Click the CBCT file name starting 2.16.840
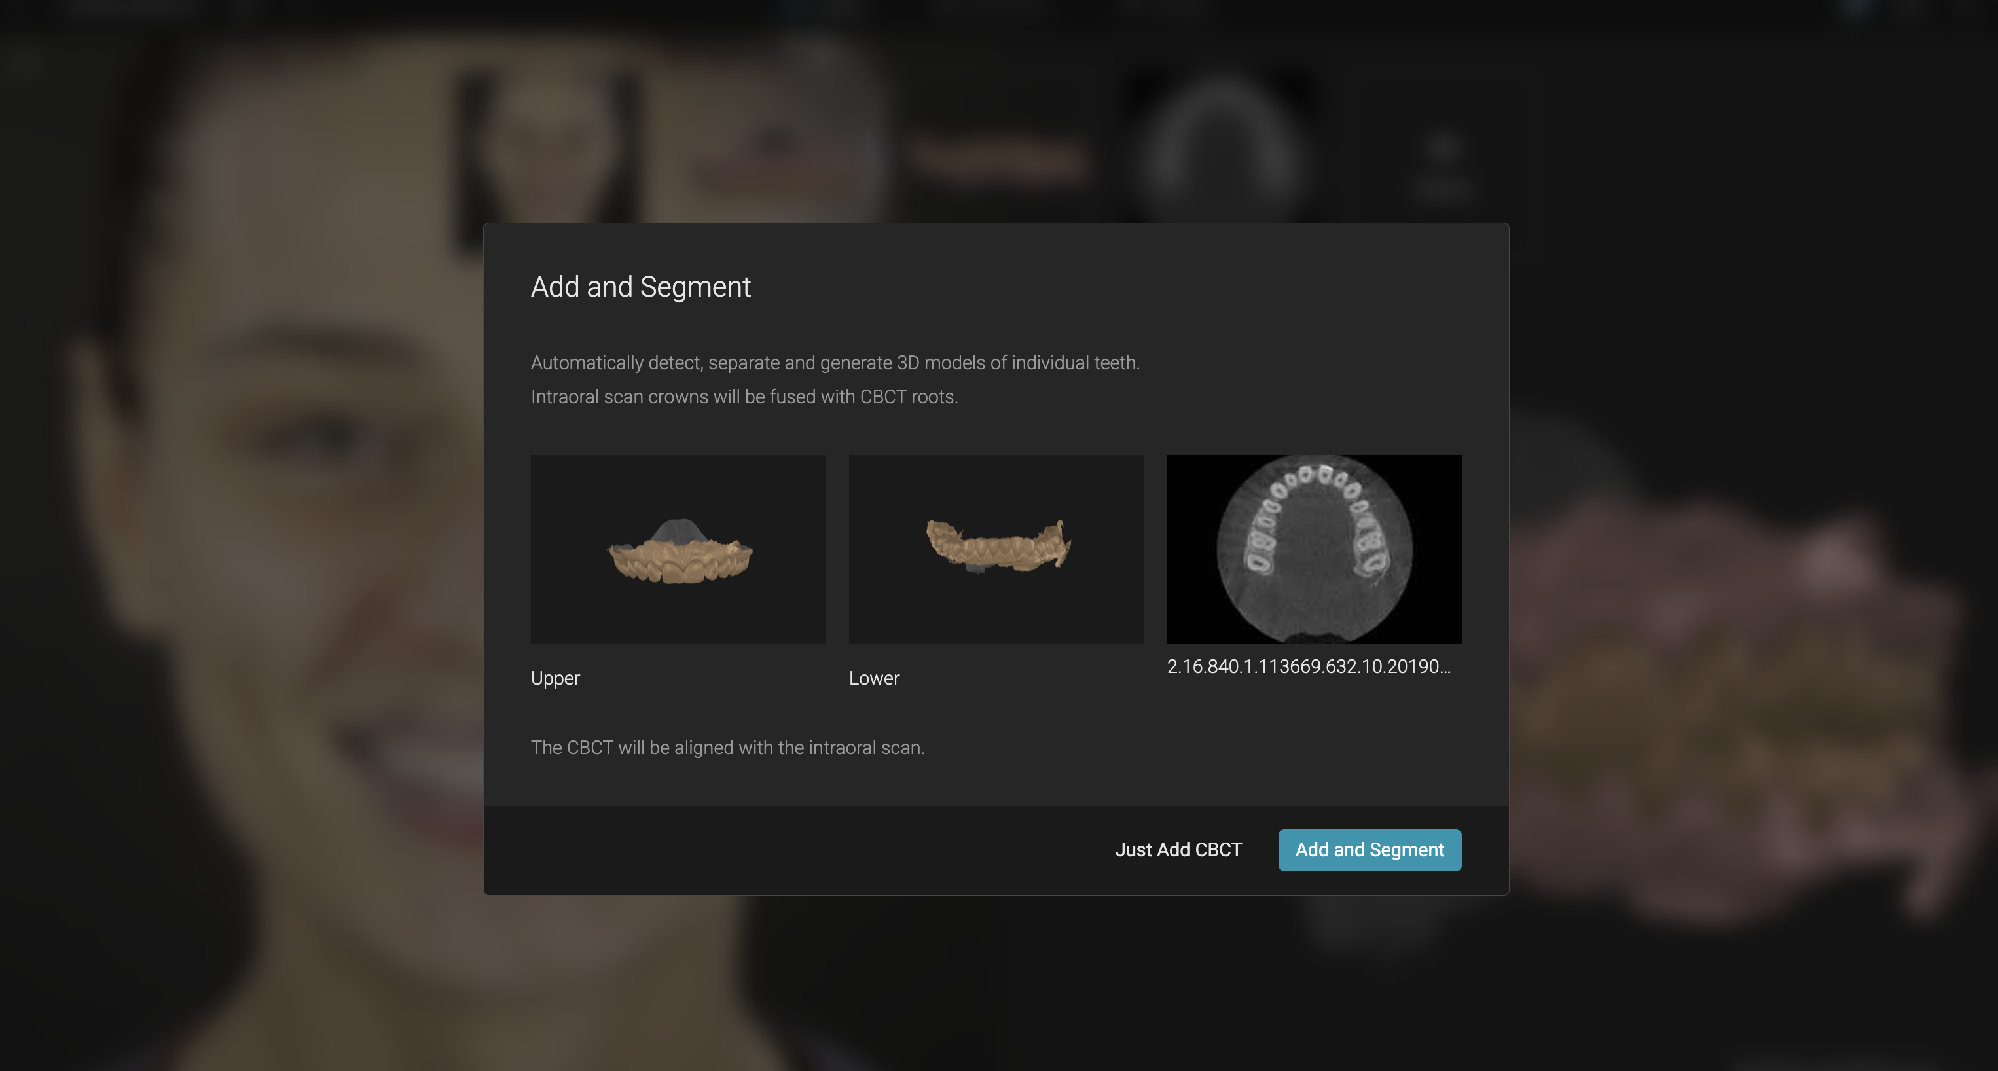 pos(1309,666)
